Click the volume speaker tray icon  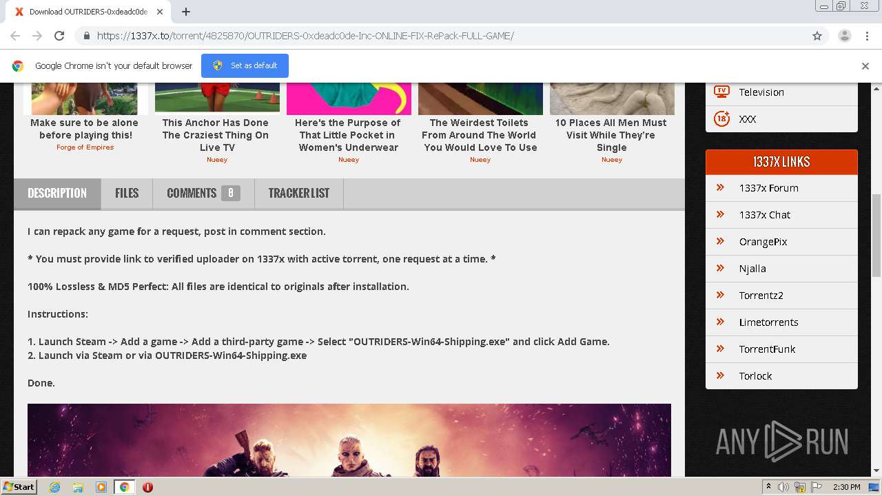coord(783,487)
